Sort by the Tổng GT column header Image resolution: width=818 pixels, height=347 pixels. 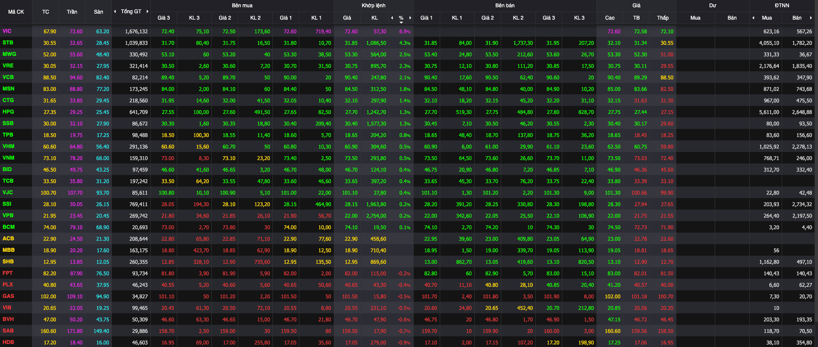point(131,12)
